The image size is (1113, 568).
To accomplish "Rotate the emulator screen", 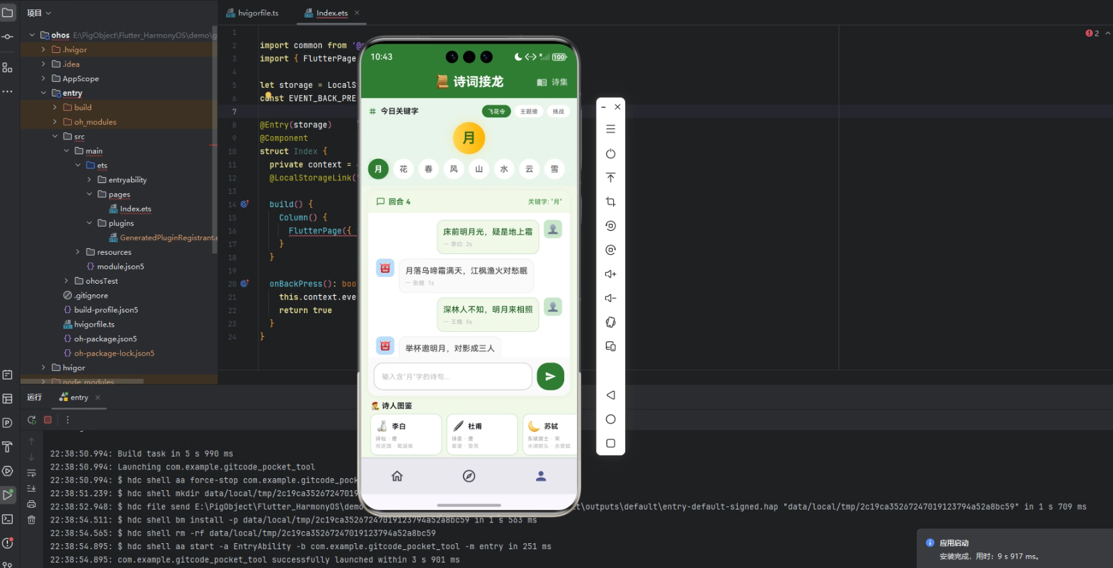I will 611,323.
